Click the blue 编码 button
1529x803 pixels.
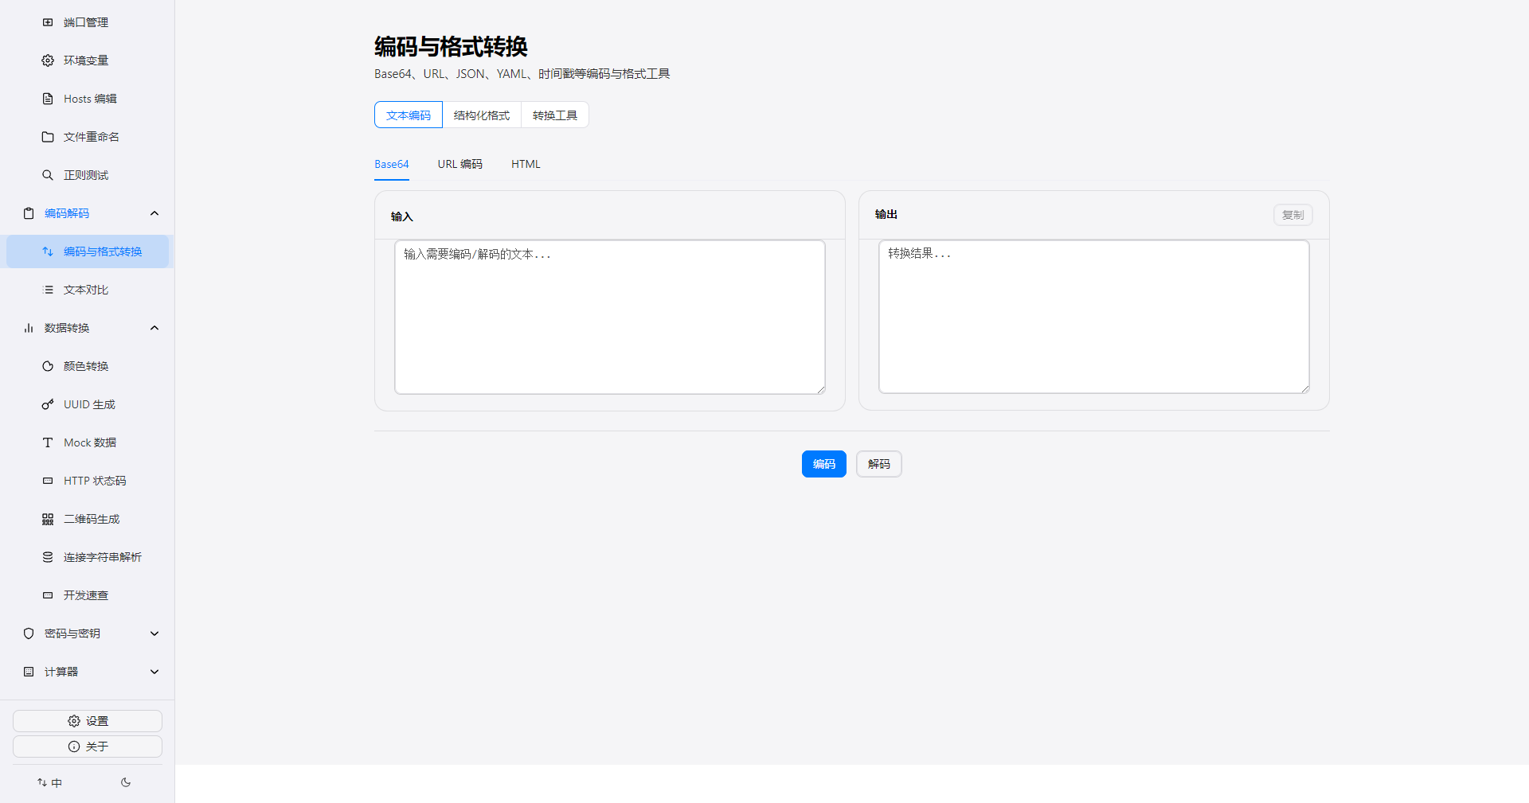(x=824, y=464)
